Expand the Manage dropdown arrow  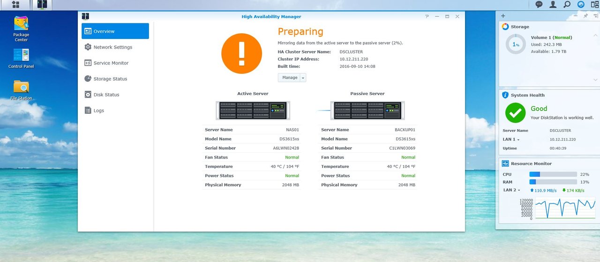click(303, 78)
